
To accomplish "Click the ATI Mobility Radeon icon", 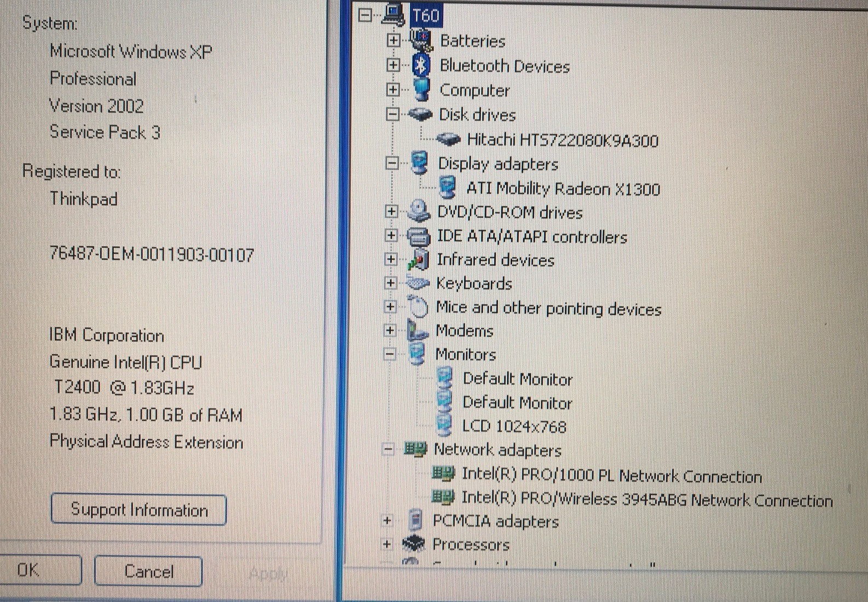I will click(x=448, y=188).
